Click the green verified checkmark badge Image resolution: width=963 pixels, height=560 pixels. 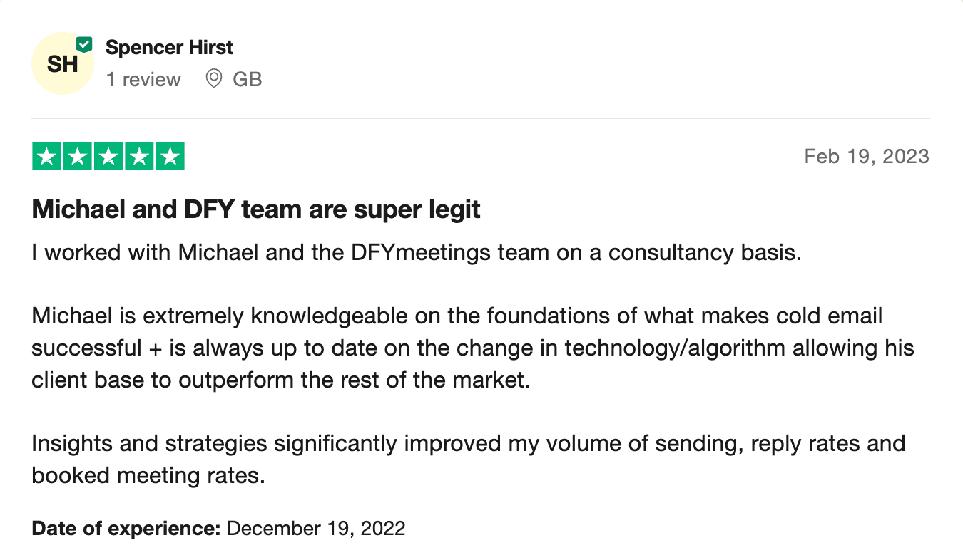84,45
